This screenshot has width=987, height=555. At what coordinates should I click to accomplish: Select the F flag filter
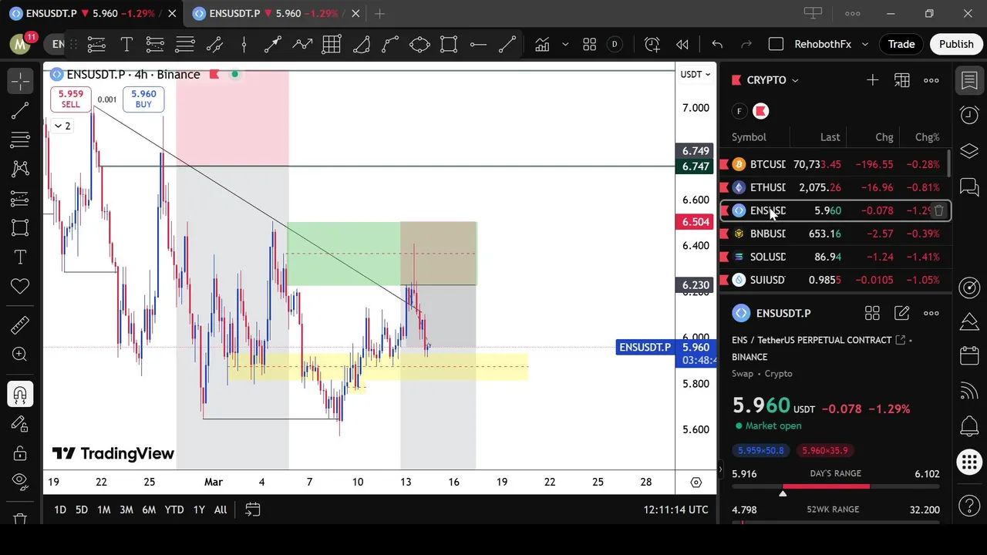point(739,111)
